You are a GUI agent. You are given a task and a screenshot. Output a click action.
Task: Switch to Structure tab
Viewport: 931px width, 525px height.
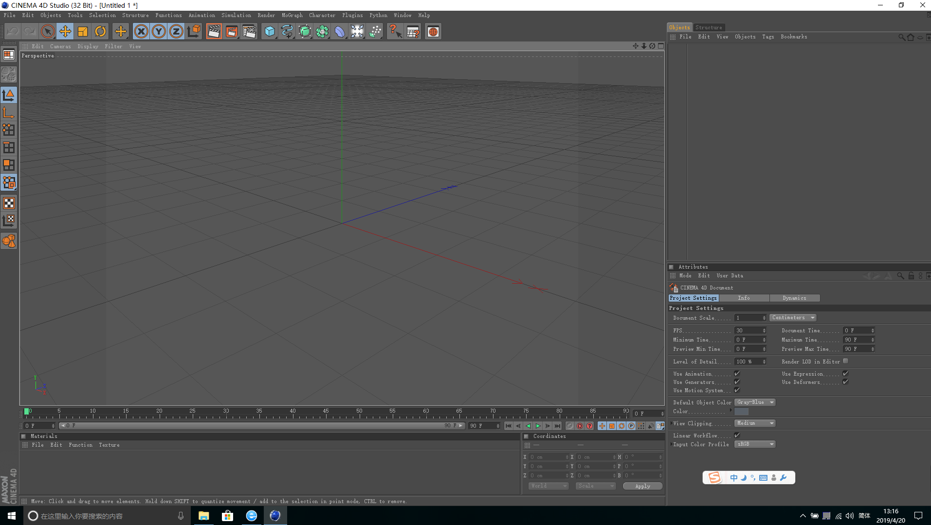point(709,28)
